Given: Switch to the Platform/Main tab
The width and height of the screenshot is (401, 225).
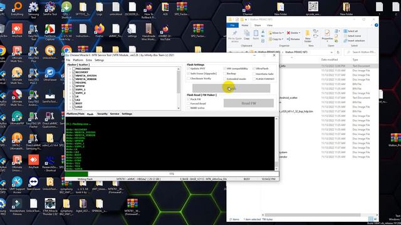Looking at the screenshot, I should [75, 114].
